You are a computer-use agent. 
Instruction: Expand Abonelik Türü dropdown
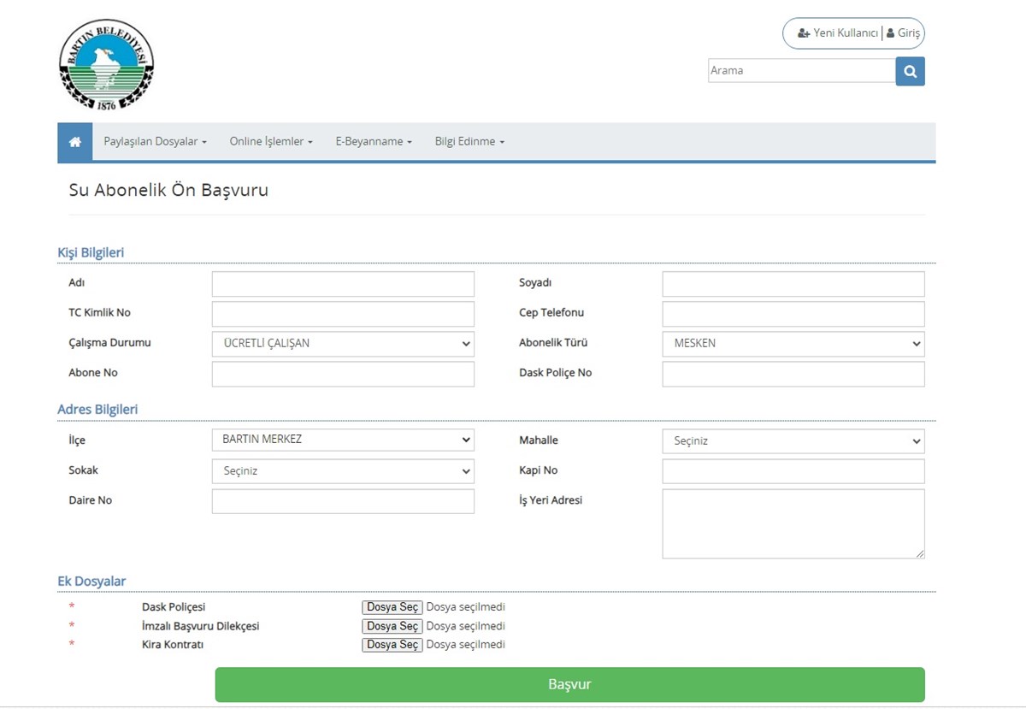click(x=793, y=344)
